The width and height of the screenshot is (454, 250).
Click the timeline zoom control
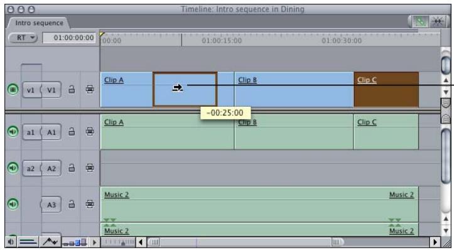coord(118,242)
